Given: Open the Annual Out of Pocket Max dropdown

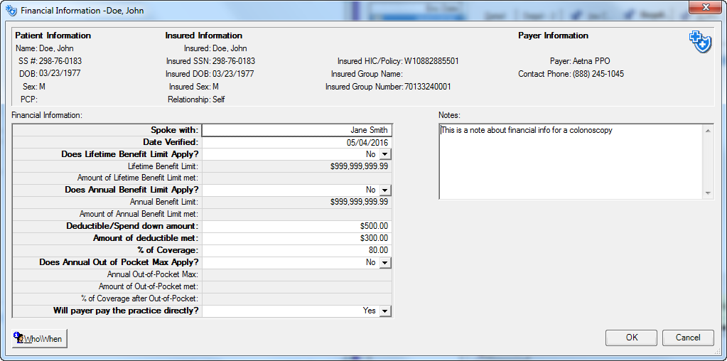Looking at the screenshot, I should pyautogui.click(x=384, y=263).
